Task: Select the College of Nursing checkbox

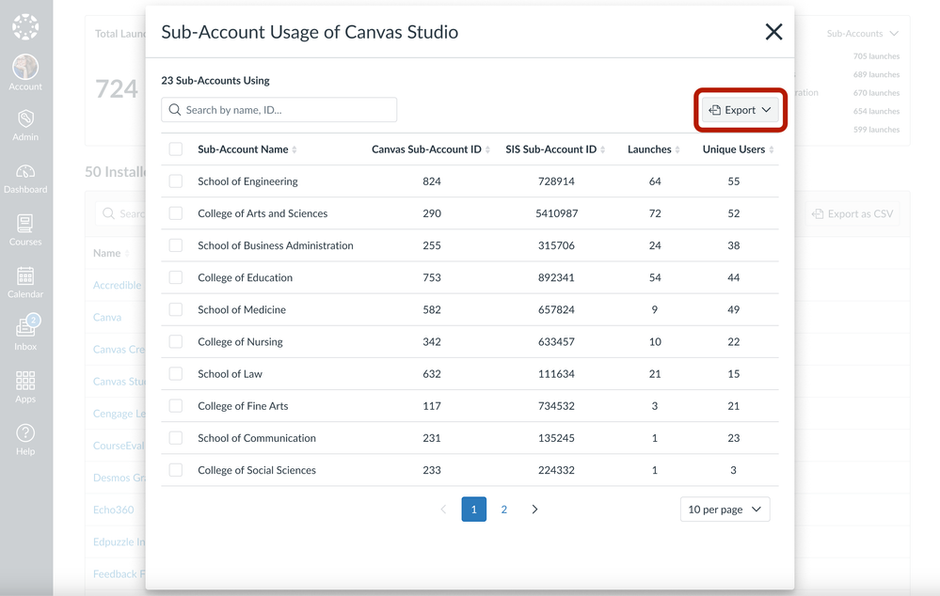Action: pyautogui.click(x=176, y=342)
